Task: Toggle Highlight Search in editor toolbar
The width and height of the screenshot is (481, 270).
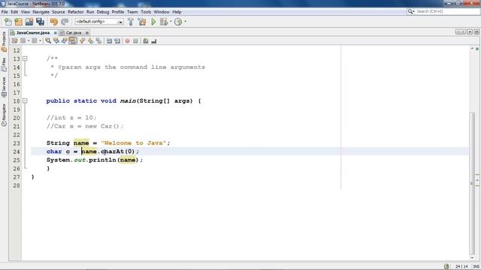Action: (72, 40)
